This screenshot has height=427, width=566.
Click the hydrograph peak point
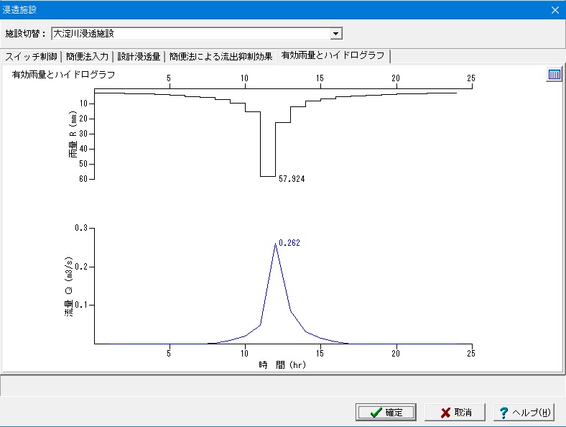(275, 243)
